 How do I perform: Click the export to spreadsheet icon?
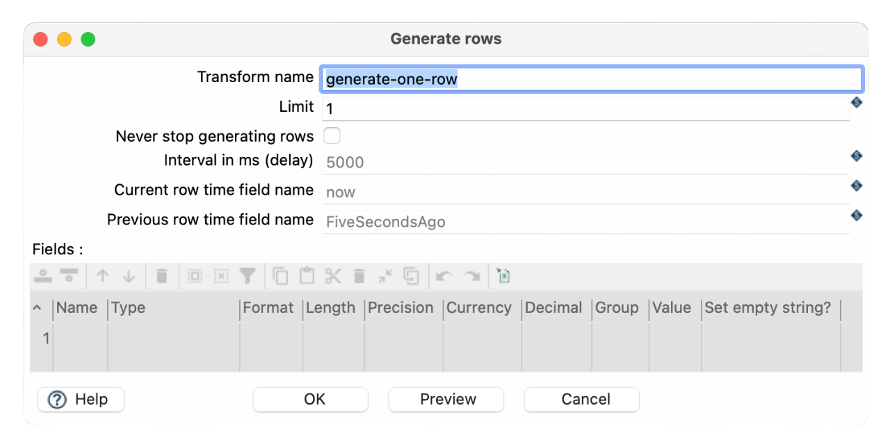[x=503, y=276]
